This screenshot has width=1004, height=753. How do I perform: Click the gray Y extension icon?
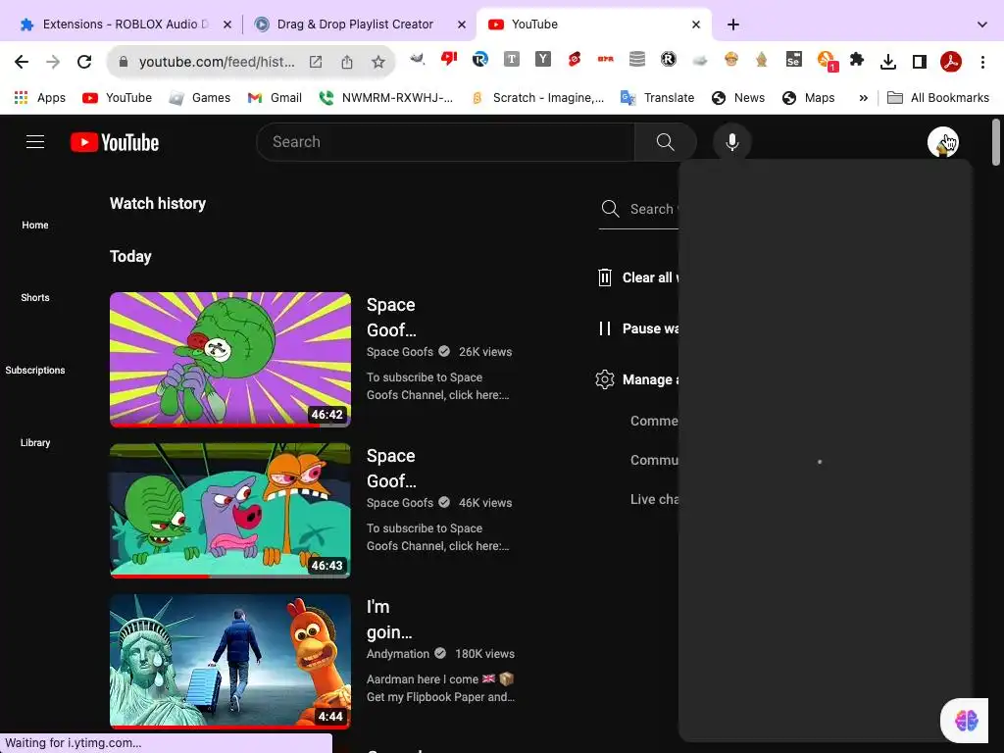click(x=543, y=60)
